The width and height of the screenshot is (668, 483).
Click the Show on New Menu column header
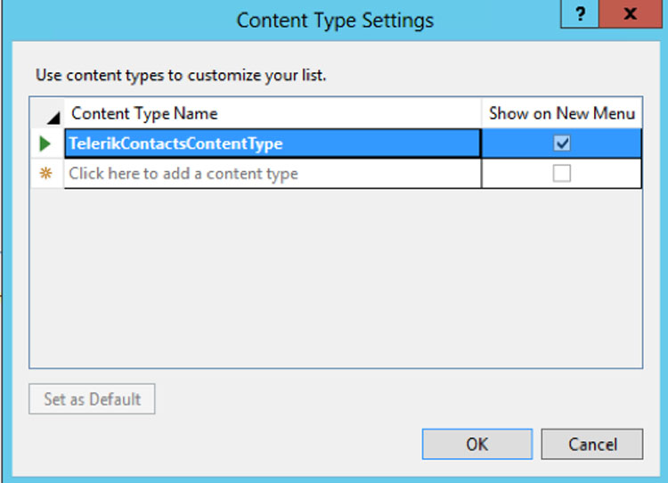[561, 113]
